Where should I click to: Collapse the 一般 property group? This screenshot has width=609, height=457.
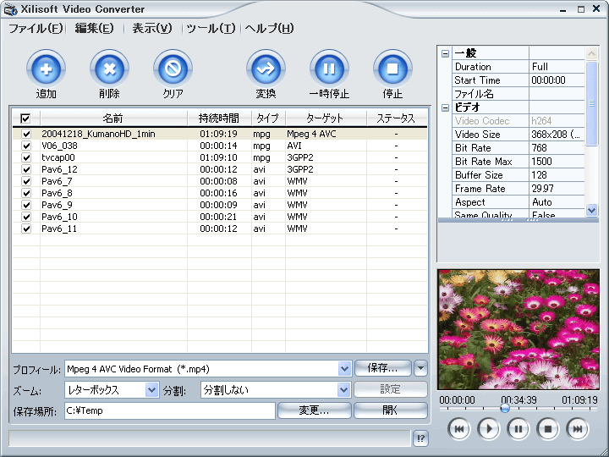point(446,53)
